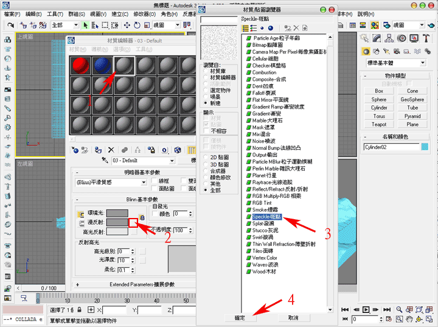Select the 材質庫 browse-from radio button
The image size is (438, 327).
(206, 71)
